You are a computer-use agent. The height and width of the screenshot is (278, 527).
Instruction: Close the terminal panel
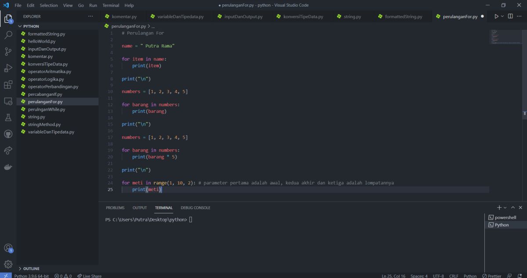pos(520,207)
